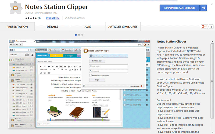This screenshot has width=215, height=134.
Task: Open the Productivité category link
Action: tap(53, 18)
